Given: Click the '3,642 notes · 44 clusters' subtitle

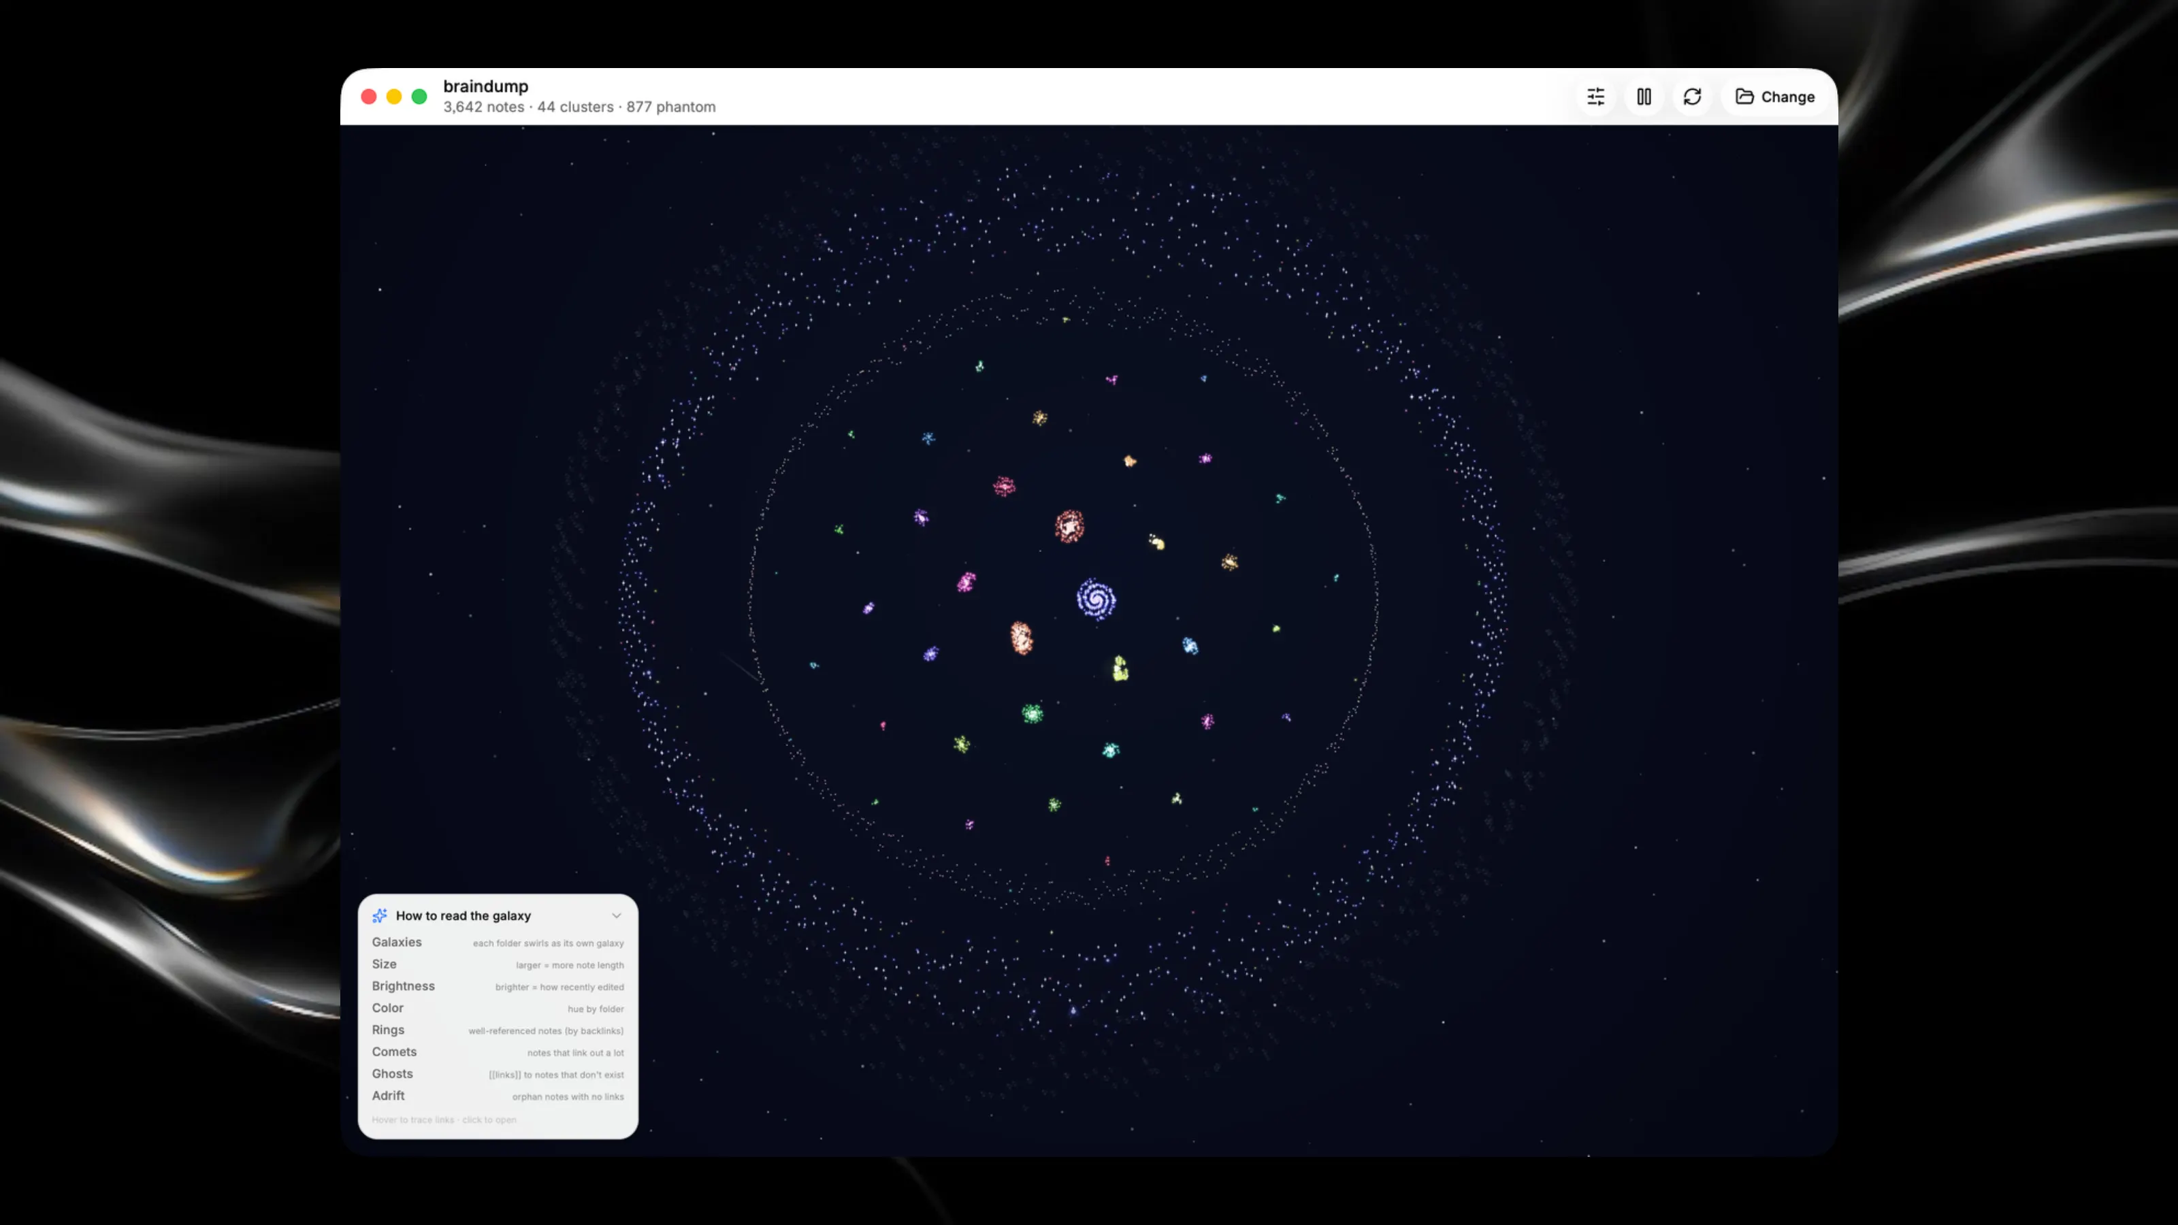Looking at the screenshot, I should 579,108.
